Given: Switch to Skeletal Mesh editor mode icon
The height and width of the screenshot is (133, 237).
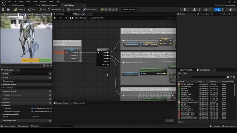Looking at the screenshot, I should tap(194, 10).
